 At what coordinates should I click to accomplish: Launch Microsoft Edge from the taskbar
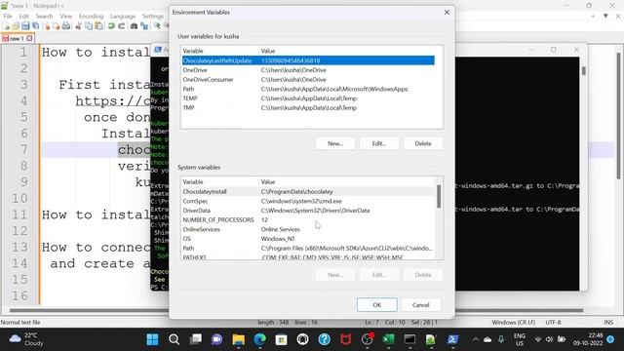tap(260, 339)
